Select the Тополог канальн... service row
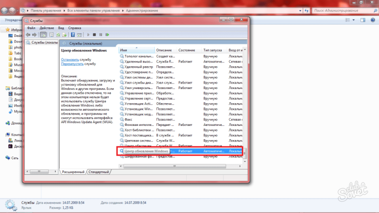 (180, 56)
